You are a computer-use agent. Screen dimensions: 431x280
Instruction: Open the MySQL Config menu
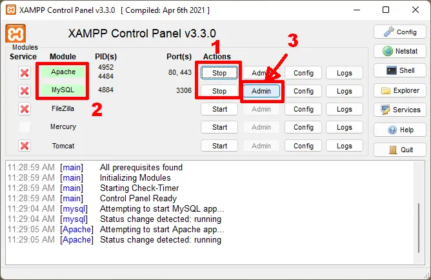303,91
